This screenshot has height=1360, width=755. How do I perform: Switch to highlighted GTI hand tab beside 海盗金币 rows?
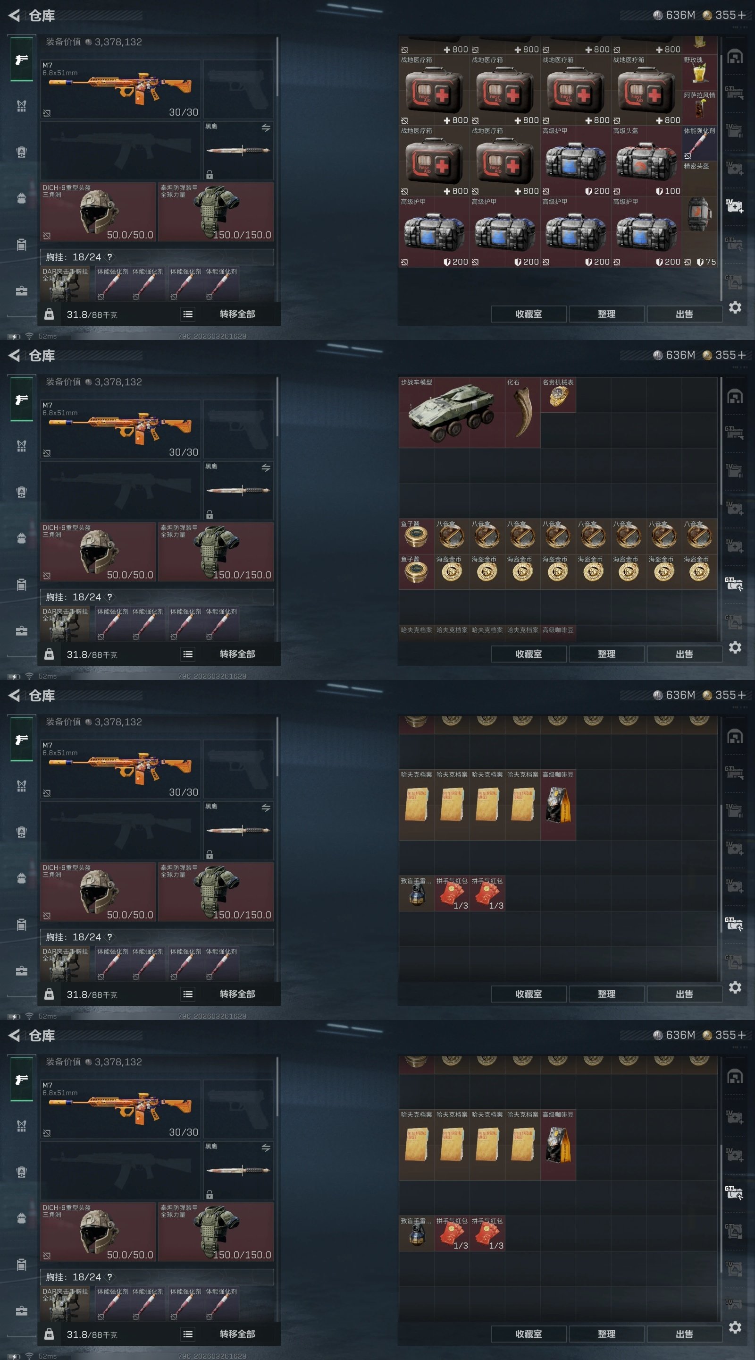click(x=734, y=584)
